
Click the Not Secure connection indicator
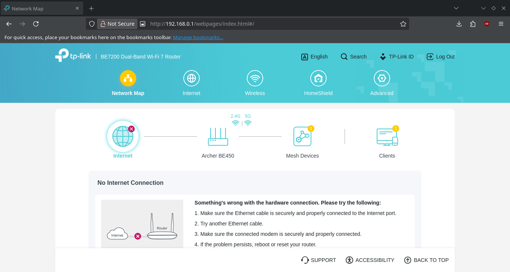[117, 24]
